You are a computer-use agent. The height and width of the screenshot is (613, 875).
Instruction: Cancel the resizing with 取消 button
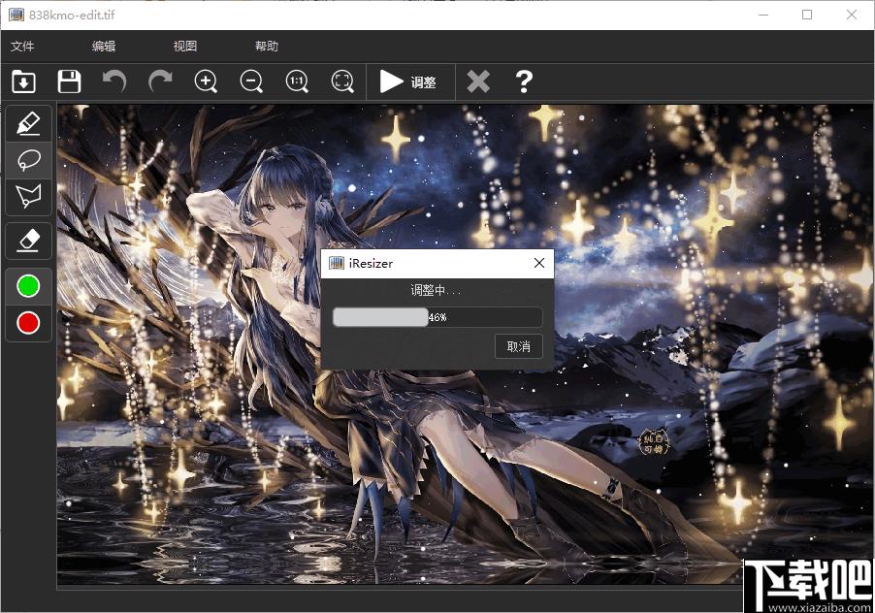518,346
